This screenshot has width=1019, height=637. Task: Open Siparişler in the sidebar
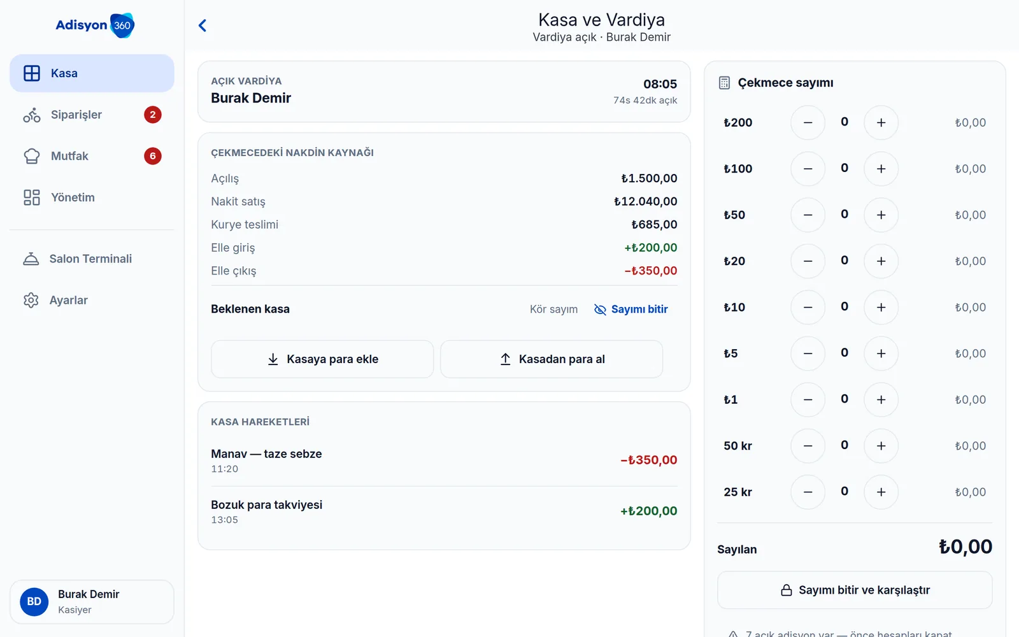[92, 115]
